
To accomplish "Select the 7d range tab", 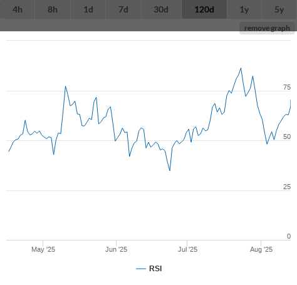I will (x=123, y=9).
